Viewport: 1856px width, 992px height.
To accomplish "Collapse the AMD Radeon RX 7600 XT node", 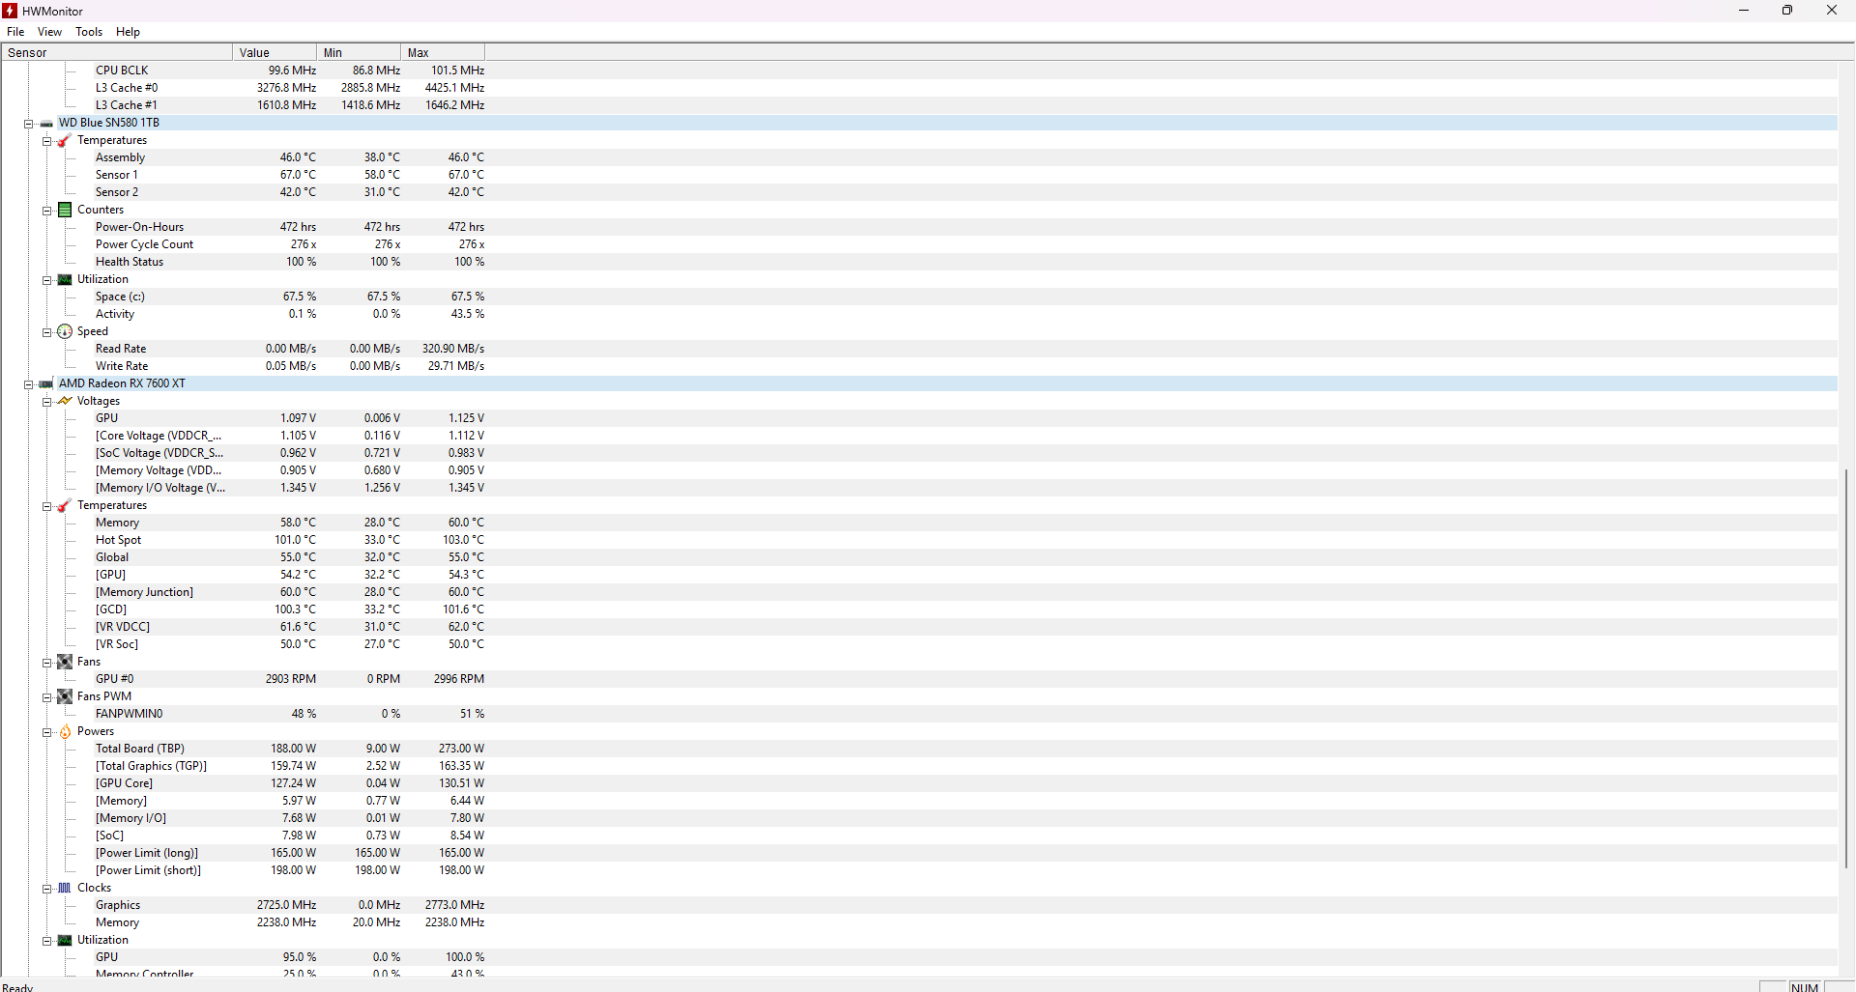I will click(29, 384).
